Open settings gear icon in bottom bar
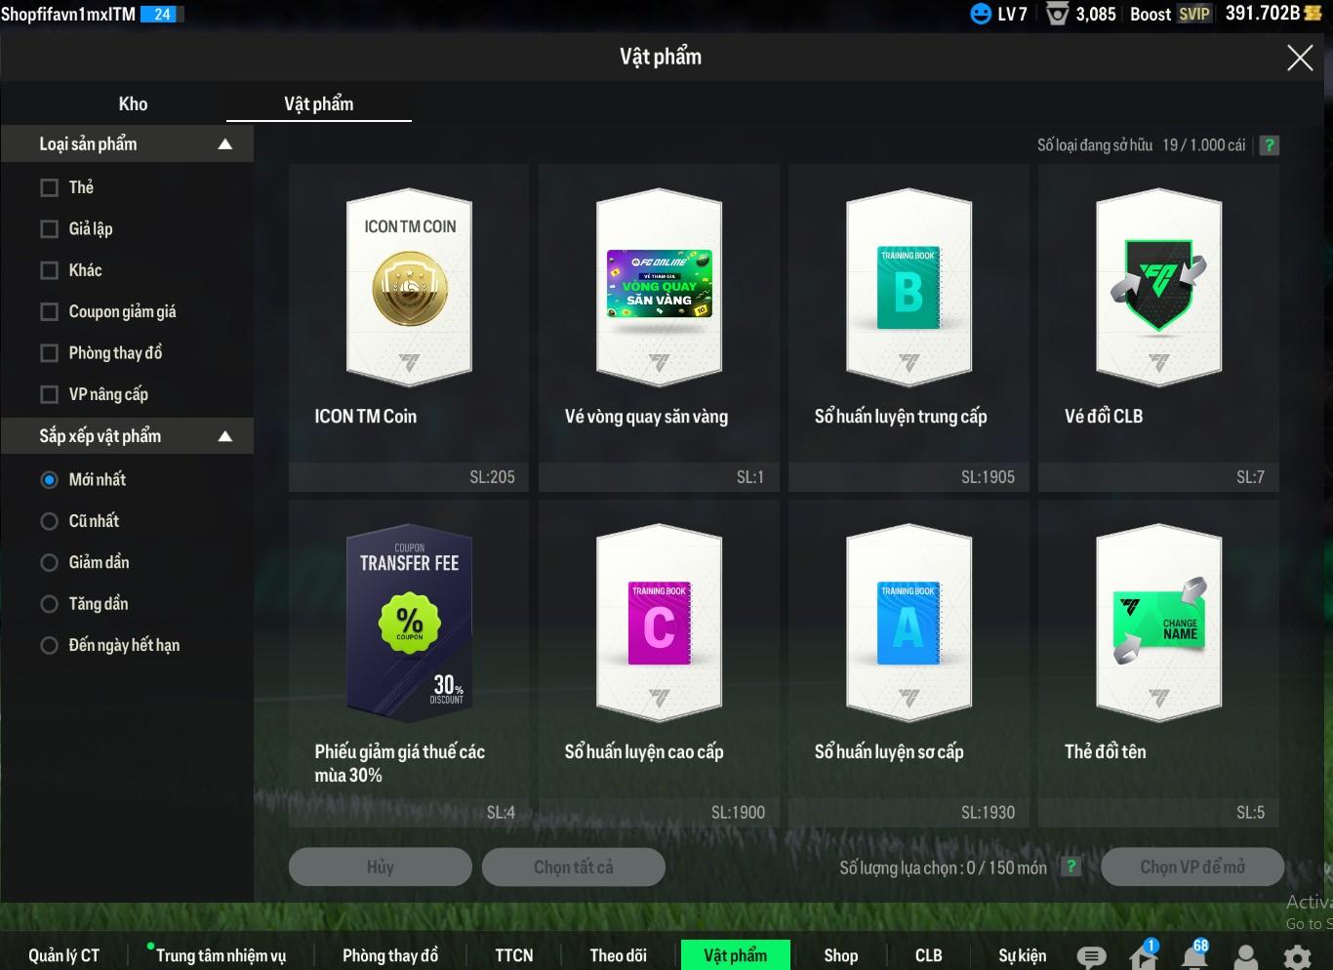 (1297, 956)
